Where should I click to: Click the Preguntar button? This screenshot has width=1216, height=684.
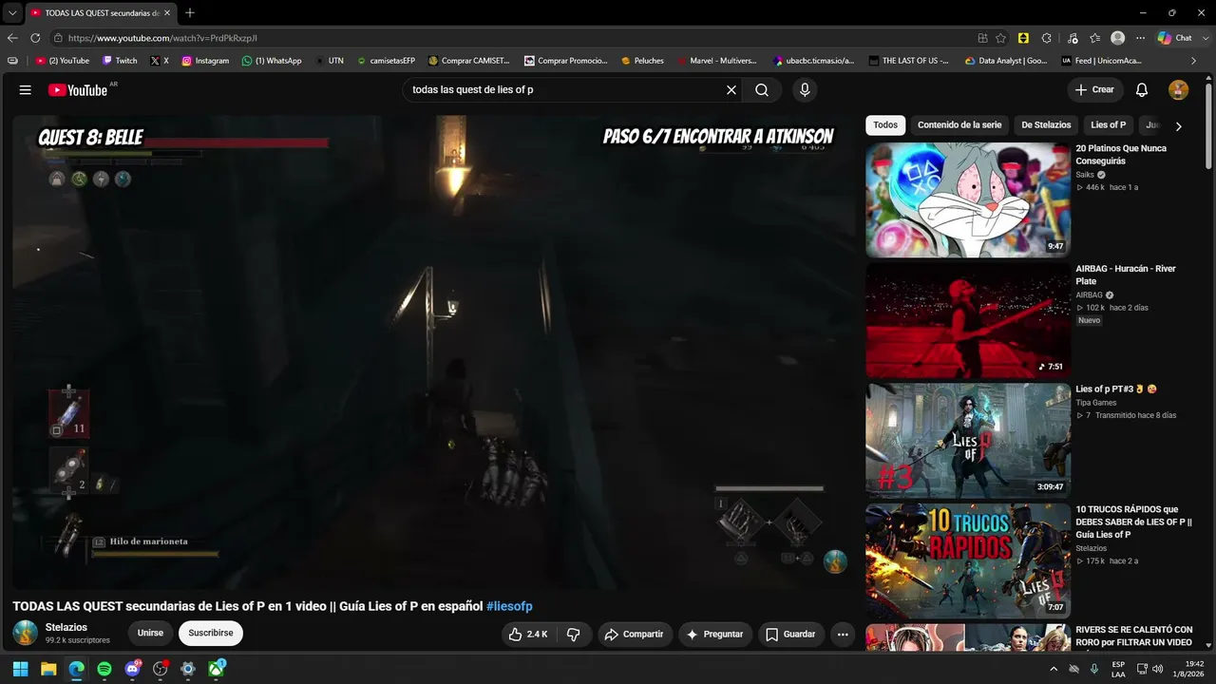pos(715,635)
